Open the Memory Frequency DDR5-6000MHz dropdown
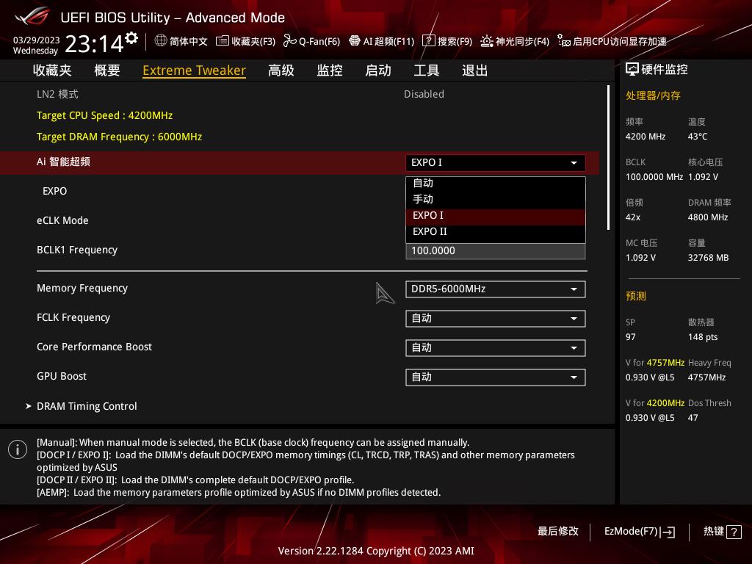The width and height of the screenshot is (752, 564). 496,289
